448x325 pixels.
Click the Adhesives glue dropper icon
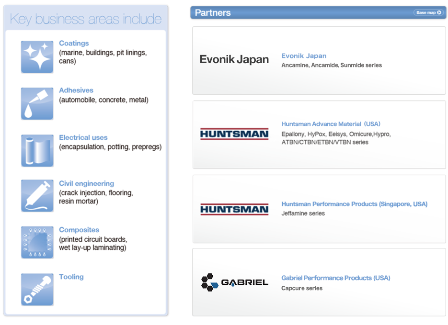[37, 103]
